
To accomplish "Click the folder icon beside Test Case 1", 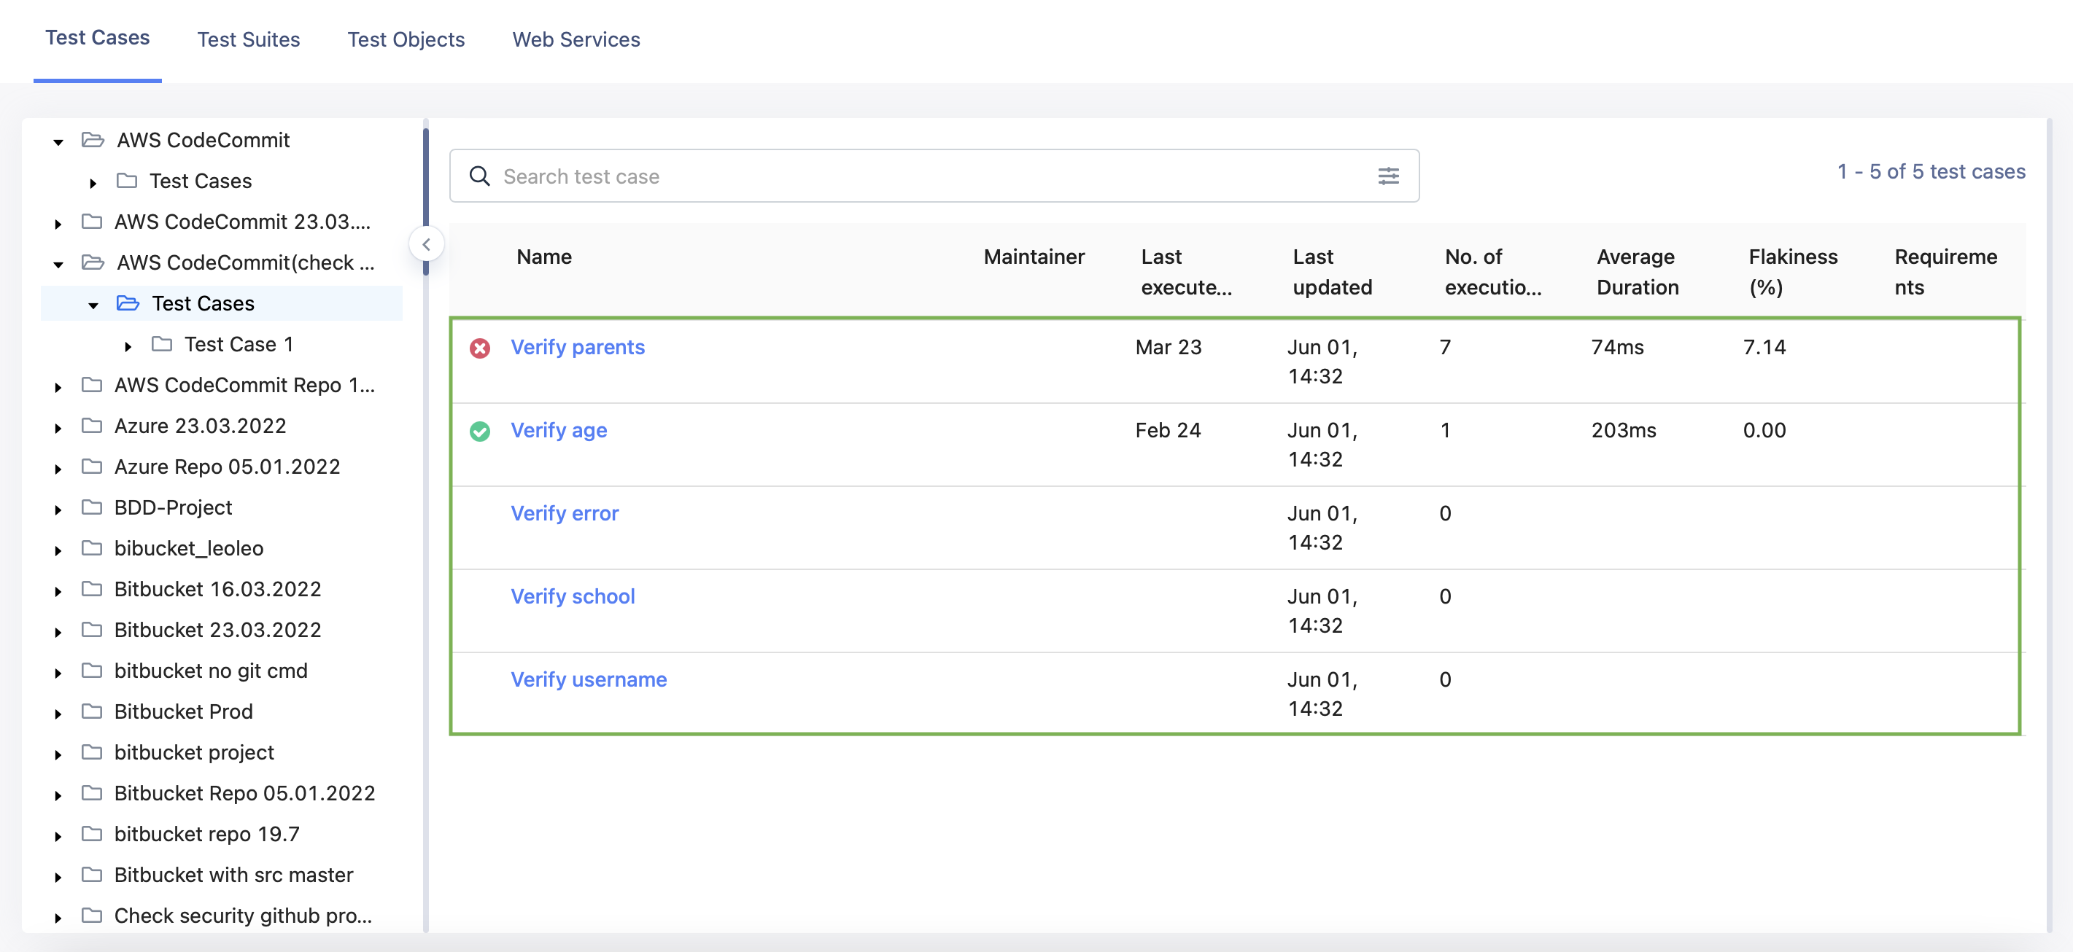I will pos(162,343).
